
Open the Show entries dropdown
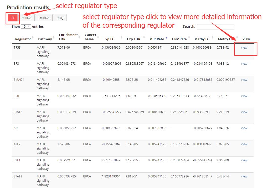point(26,26)
